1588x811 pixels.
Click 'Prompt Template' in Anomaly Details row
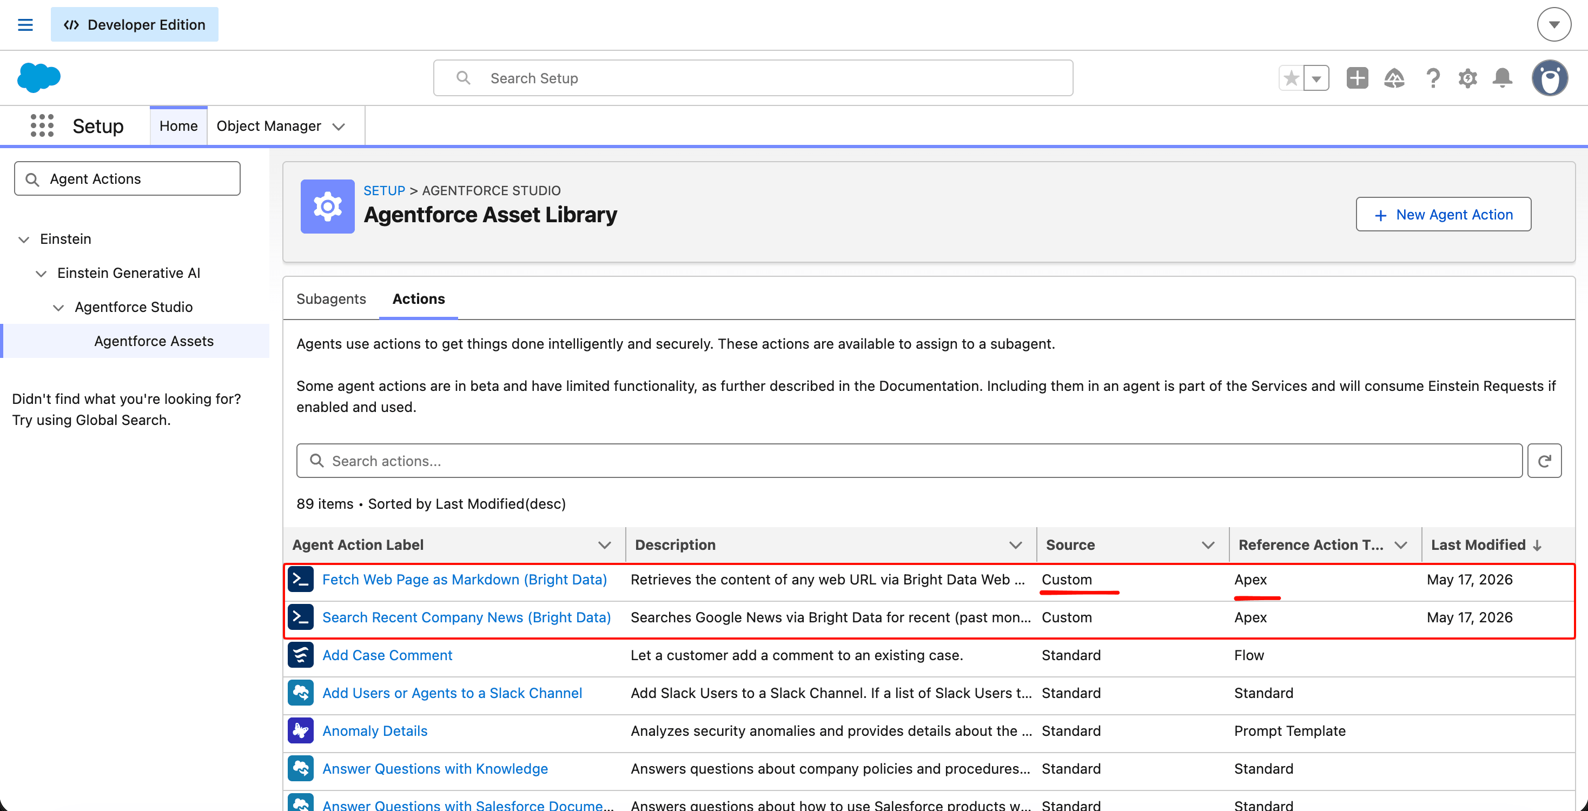1289,732
